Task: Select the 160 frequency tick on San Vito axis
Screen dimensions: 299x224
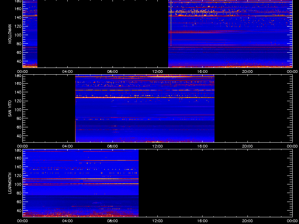Action: pyautogui.click(x=18, y=83)
